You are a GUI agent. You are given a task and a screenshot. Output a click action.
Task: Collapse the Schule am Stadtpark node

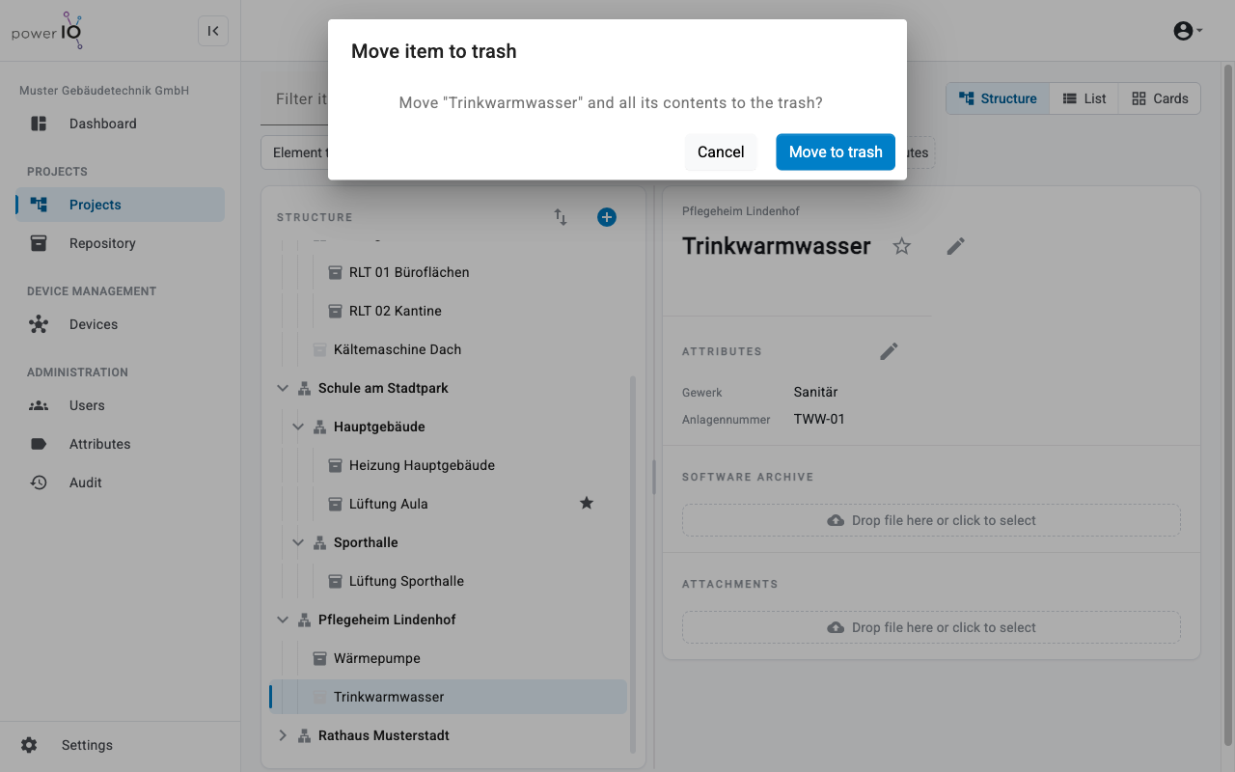(x=283, y=388)
